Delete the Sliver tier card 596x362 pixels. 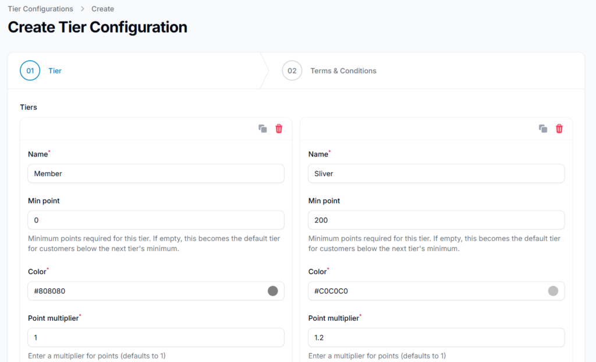point(559,128)
